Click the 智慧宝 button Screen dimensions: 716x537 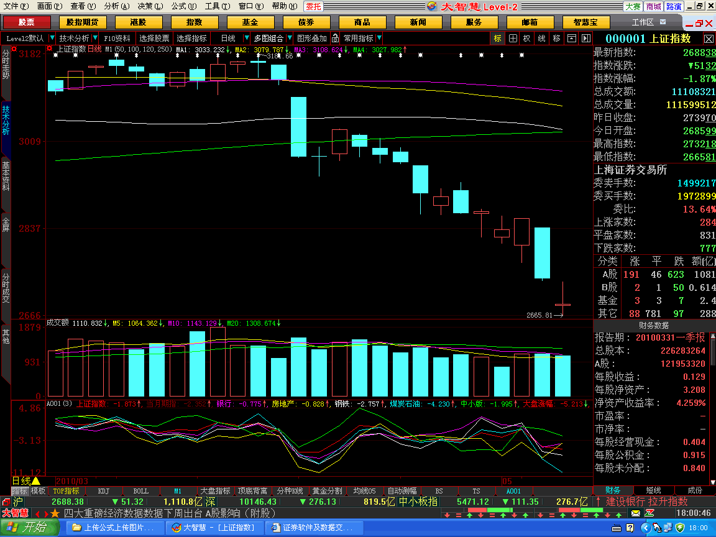tap(586, 22)
